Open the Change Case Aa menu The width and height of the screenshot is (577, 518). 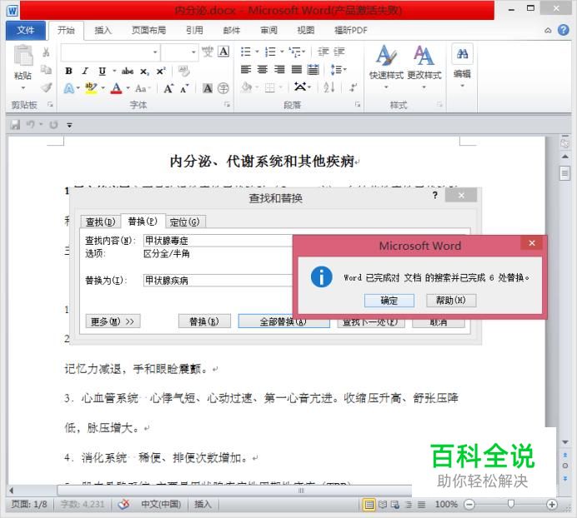point(141,88)
